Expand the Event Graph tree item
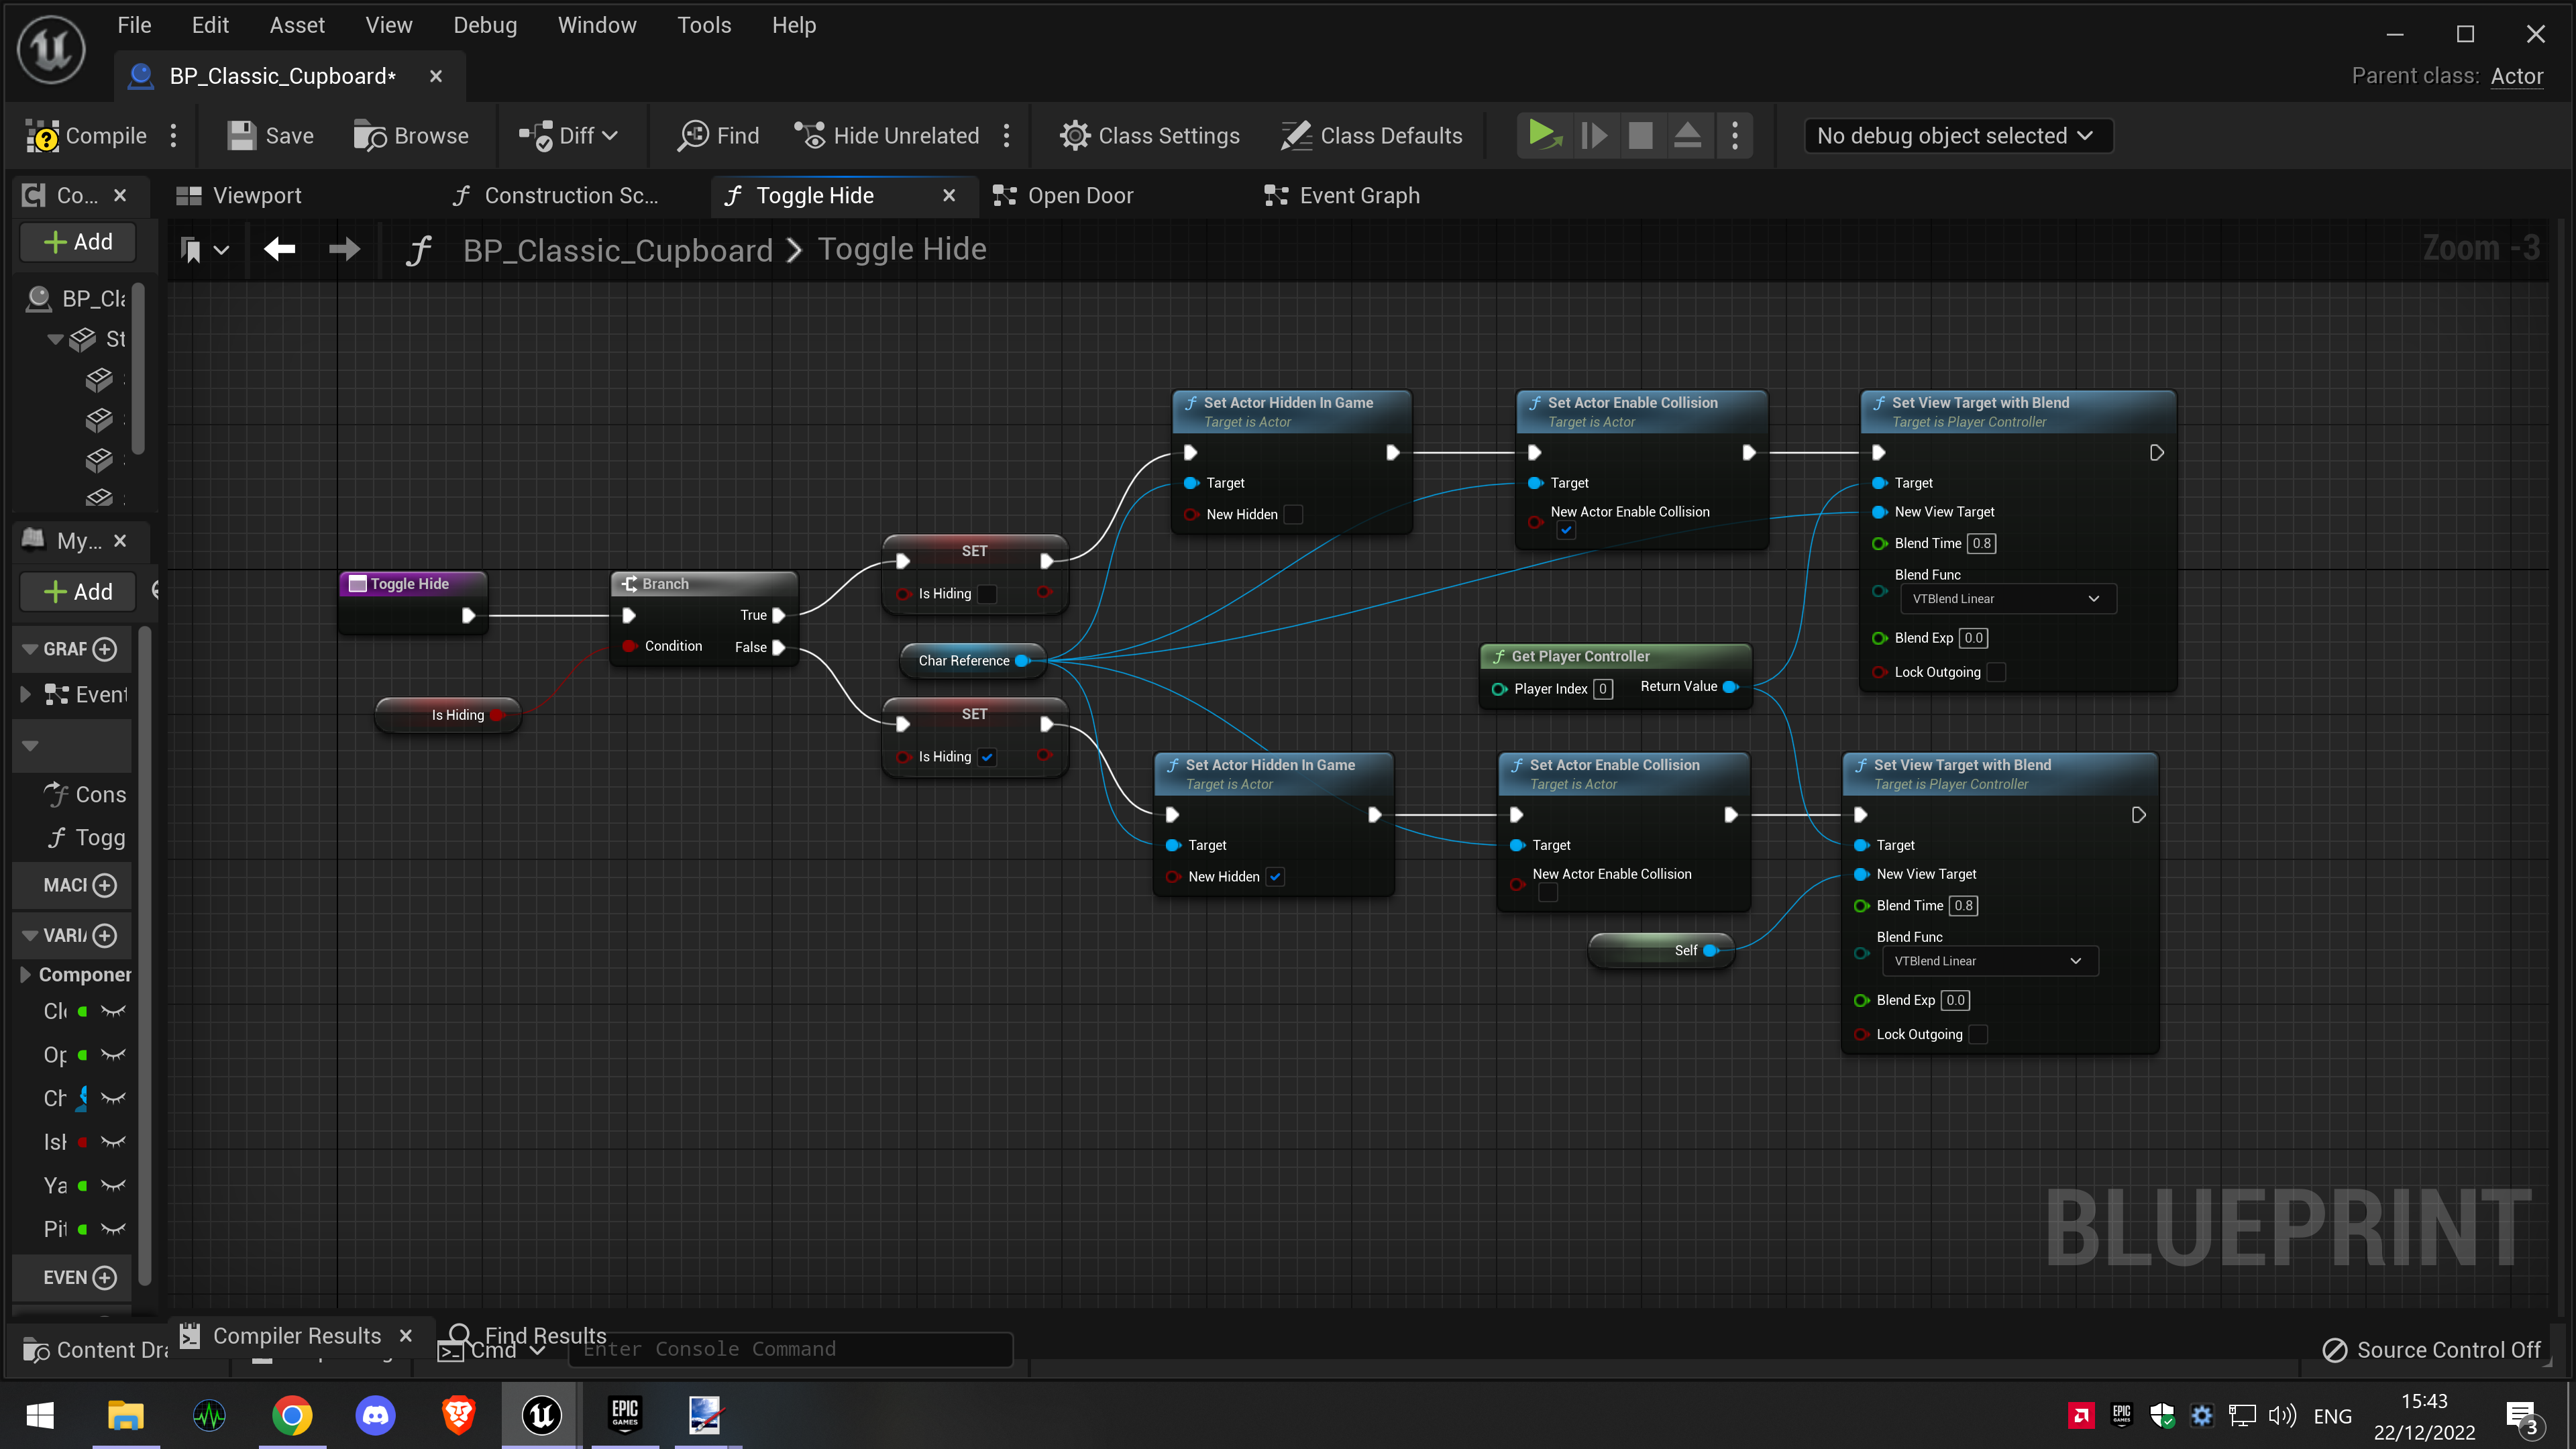Screen dimensions: 2576x1449 pyautogui.click(x=26, y=694)
